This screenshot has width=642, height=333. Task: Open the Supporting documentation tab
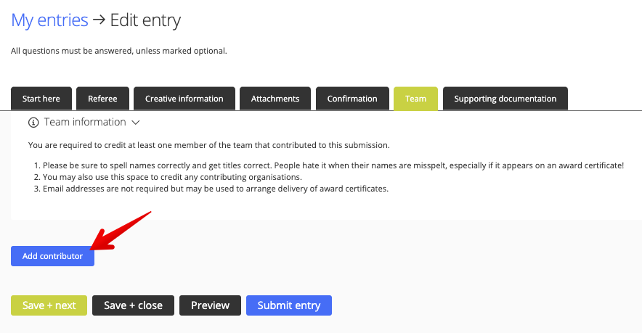[505, 99]
